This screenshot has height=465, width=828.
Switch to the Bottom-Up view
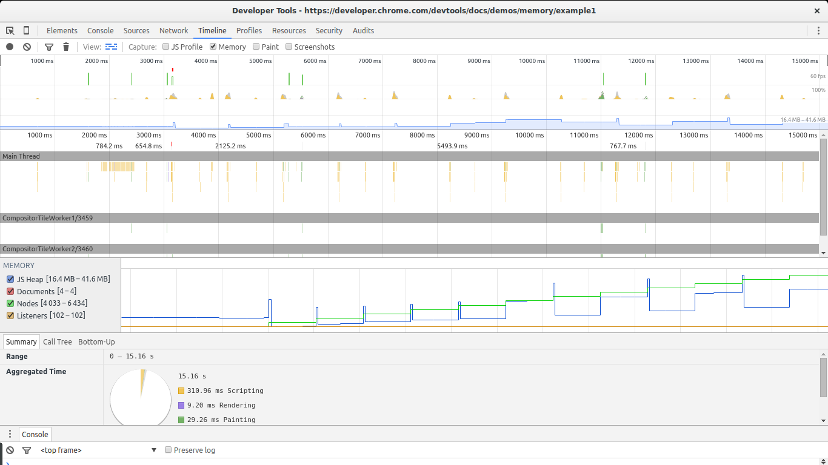(x=96, y=342)
